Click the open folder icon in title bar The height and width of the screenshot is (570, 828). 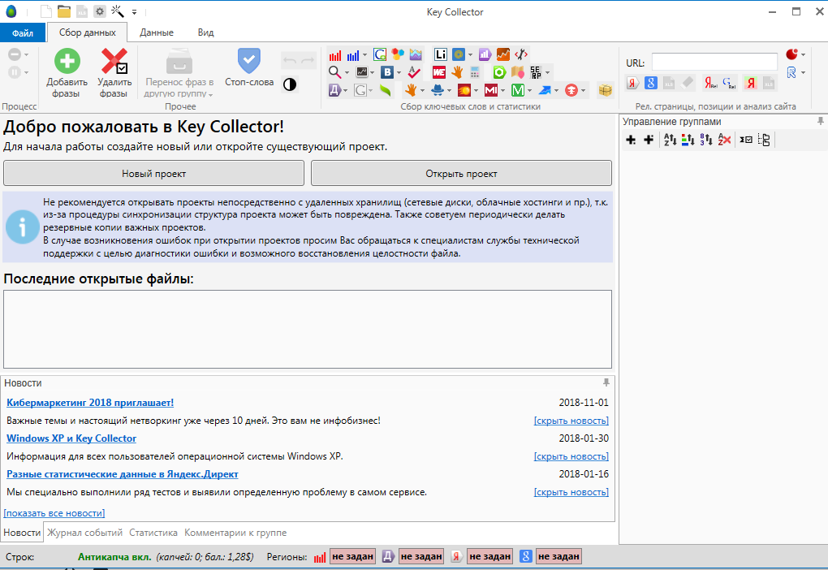64,11
